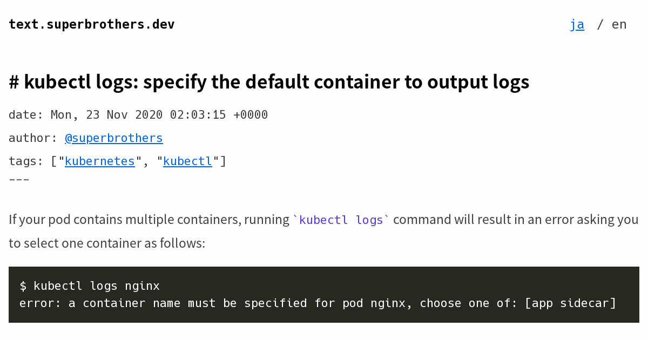Click inside the dark terminal code block
Viewport: 648px width, 340px height.
pos(324,294)
